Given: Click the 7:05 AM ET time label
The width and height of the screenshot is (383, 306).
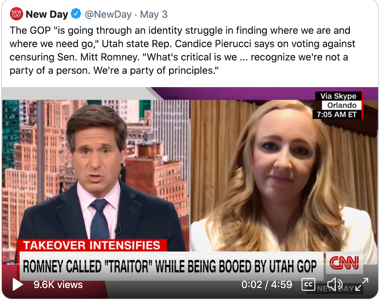Looking at the screenshot, I should 337,114.
